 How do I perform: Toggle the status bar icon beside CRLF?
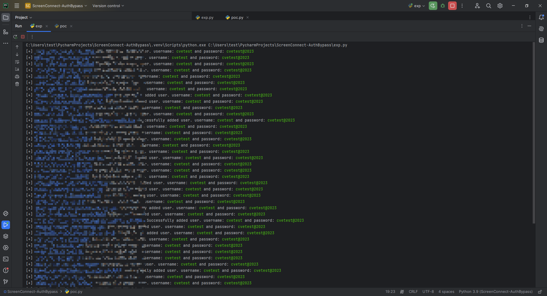point(402,292)
